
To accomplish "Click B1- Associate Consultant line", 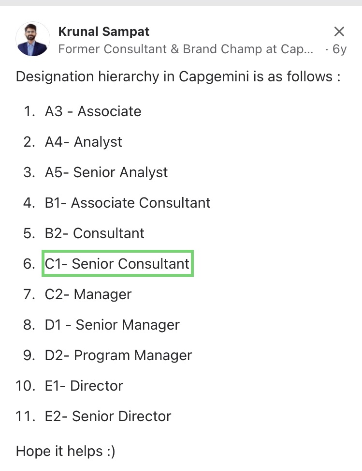I will click(128, 203).
